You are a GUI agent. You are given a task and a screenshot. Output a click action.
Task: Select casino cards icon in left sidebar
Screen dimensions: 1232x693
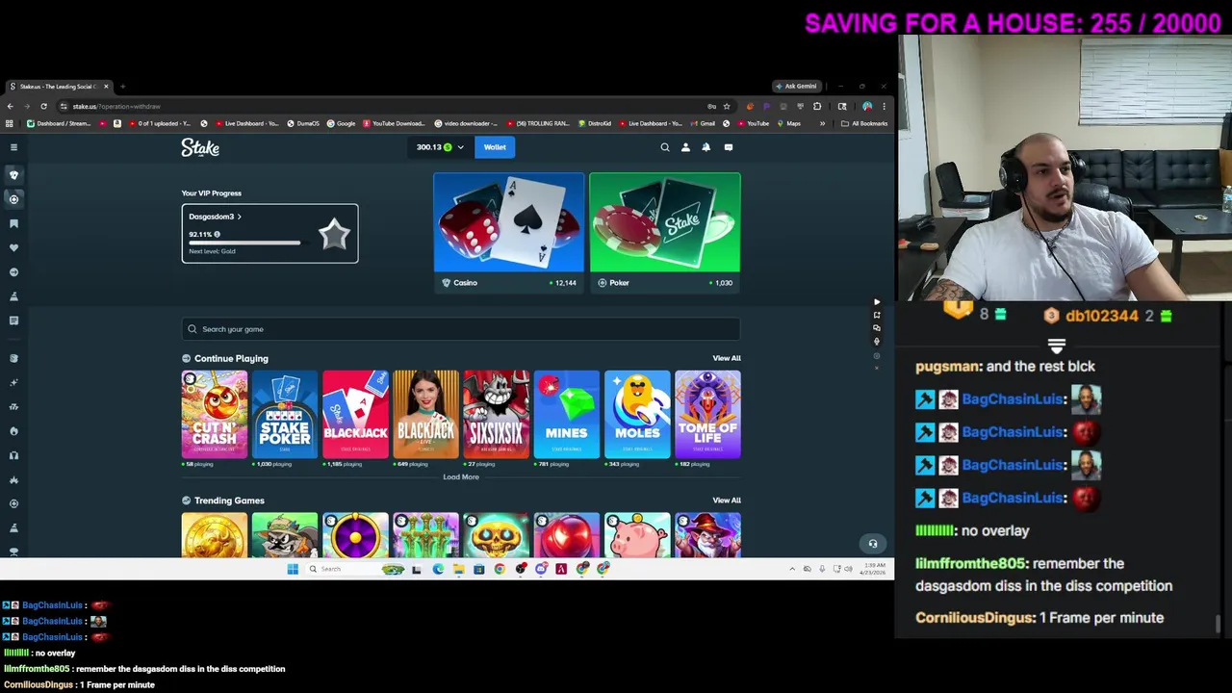13,174
